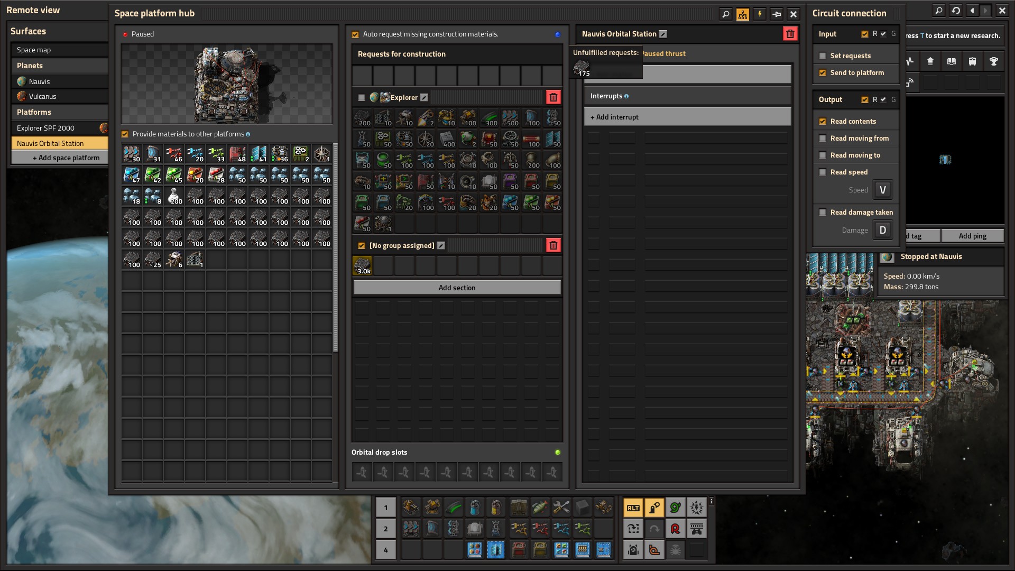Click the hub inventory scrollbar
Image resolution: width=1015 pixels, height=571 pixels.
coord(335,247)
